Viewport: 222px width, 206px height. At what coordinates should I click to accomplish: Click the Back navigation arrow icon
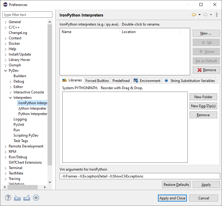[194, 15]
